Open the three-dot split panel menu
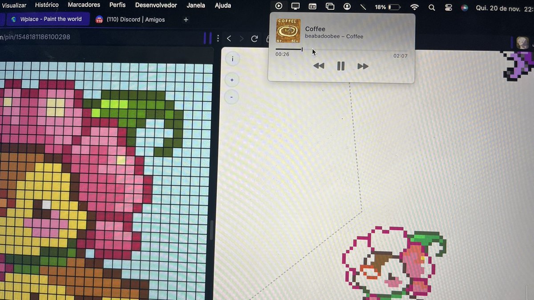Screen dimensions: 534x300 218,39
